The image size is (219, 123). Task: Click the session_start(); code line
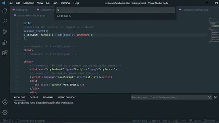click(36, 31)
